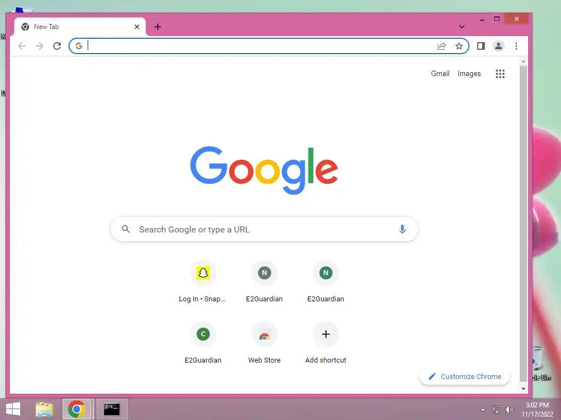Click the scrollbar down arrow
Screen dimensions: 561x420
pyautogui.click(x=523, y=389)
